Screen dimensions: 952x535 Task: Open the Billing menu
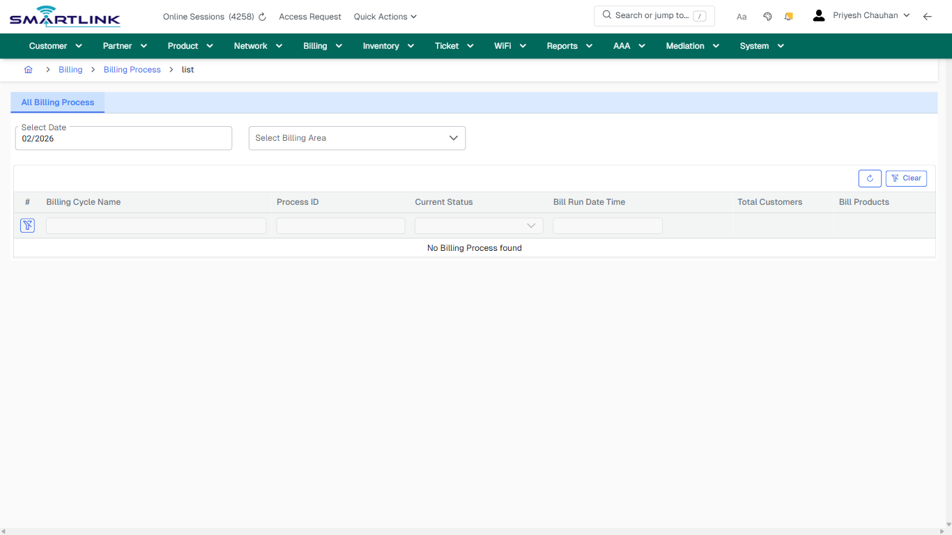point(322,46)
